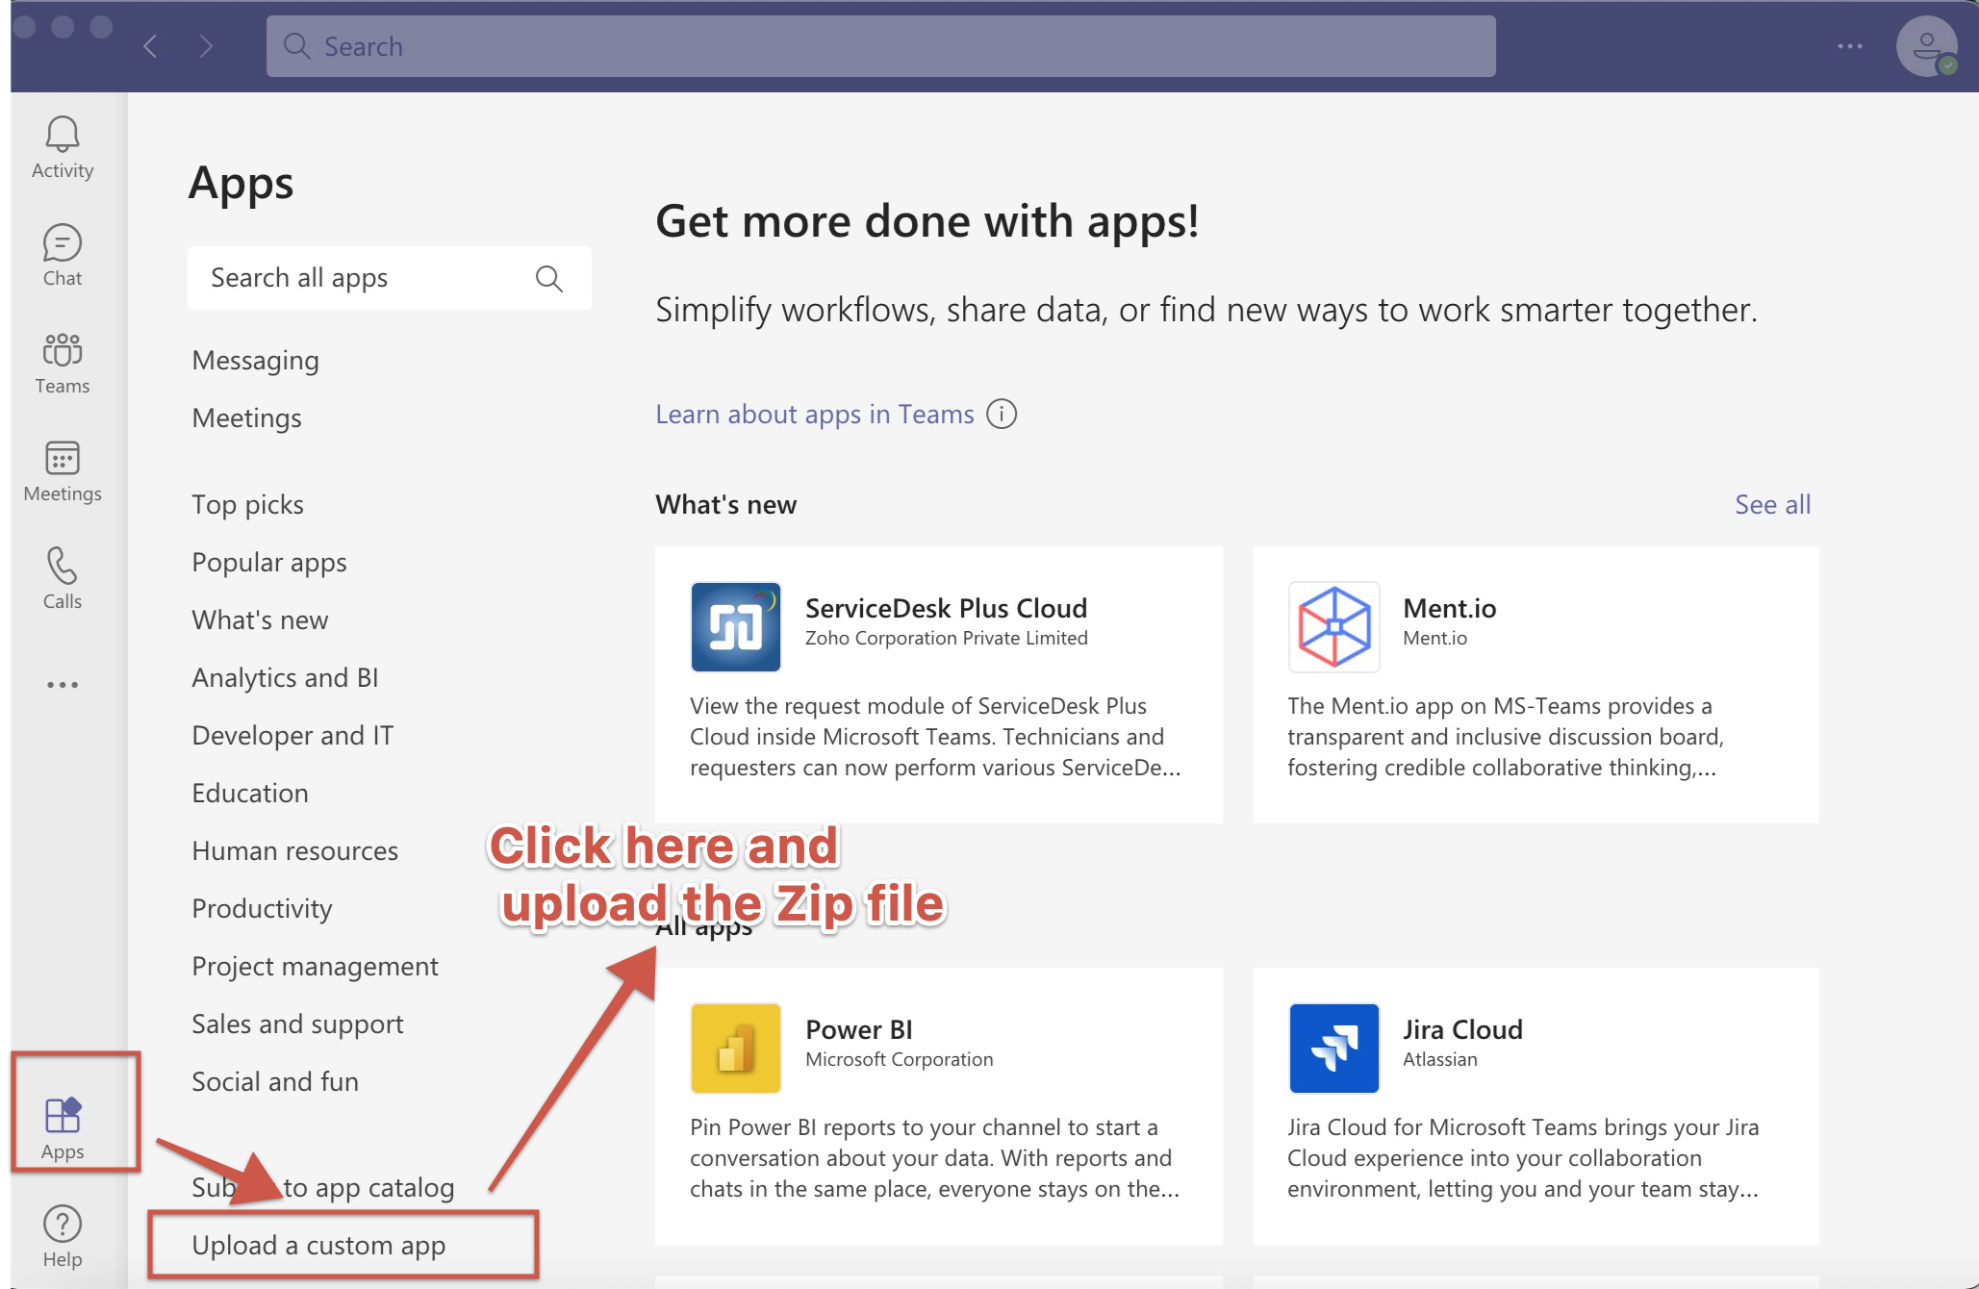Select the Top picks category
Image resolution: width=1979 pixels, height=1289 pixels.
tap(248, 505)
